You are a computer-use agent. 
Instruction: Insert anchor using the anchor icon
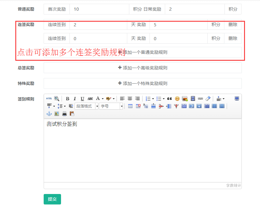point(49,114)
